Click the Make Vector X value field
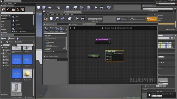 111,54
